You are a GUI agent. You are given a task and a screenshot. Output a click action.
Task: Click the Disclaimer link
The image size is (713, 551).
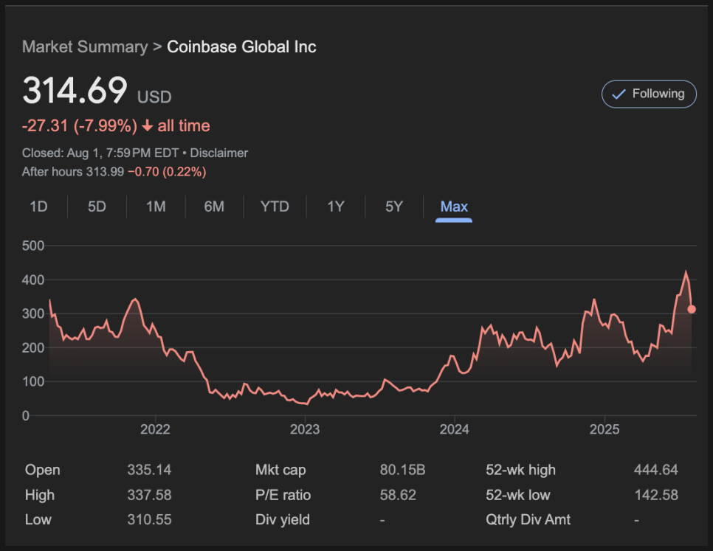(x=218, y=153)
